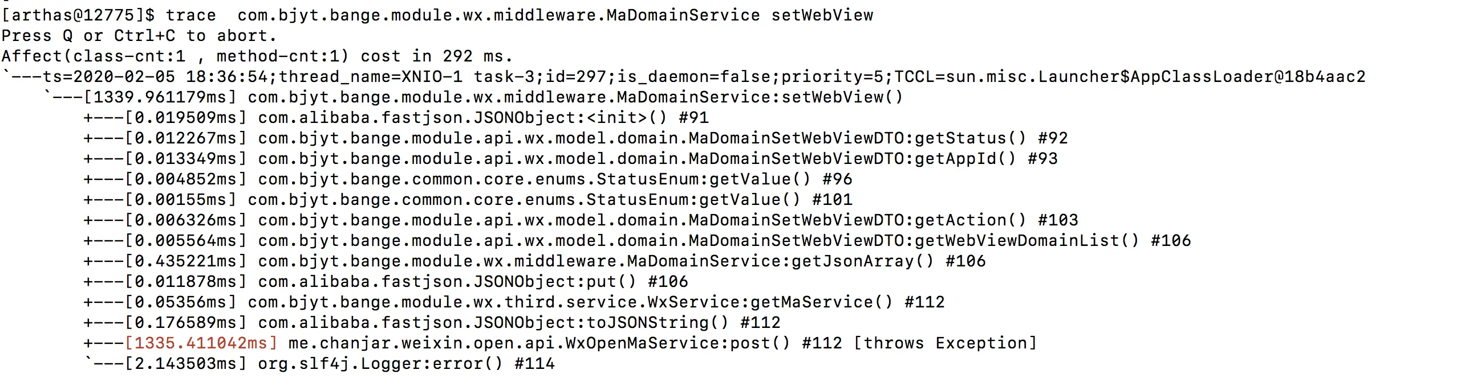Click the arthas@12775 command prompt line
The height and width of the screenshot is (386, 1477).
point(437,15)
